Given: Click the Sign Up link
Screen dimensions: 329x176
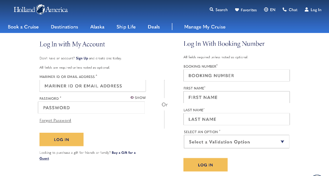Looking at the screenshot, I should tap(82, 58).
